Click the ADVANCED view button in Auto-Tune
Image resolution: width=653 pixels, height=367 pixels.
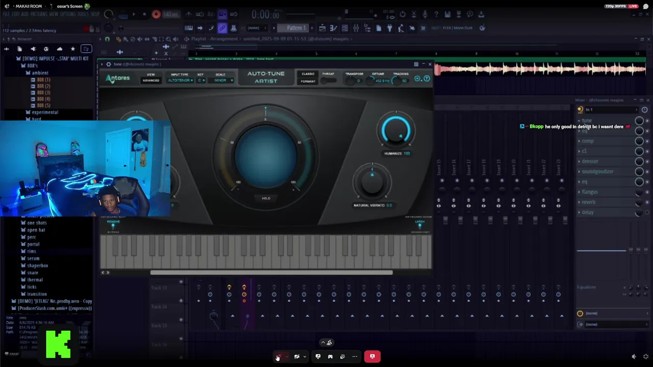tap(151, 81)
